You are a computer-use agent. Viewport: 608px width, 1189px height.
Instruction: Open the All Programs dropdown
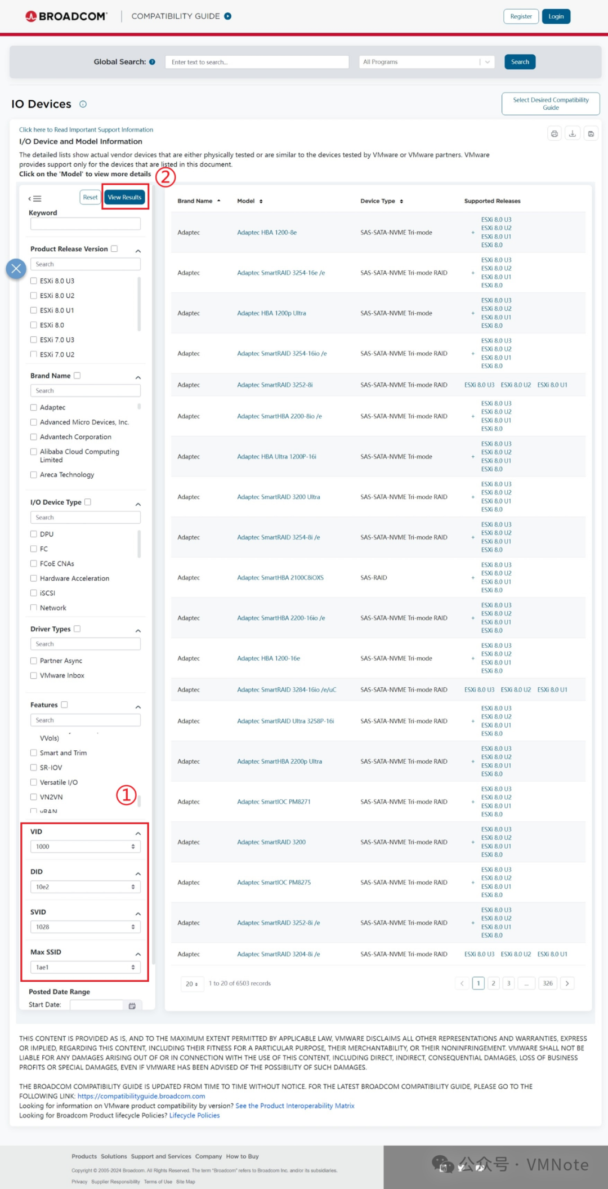pyautogui.click(x=427, y=62)
